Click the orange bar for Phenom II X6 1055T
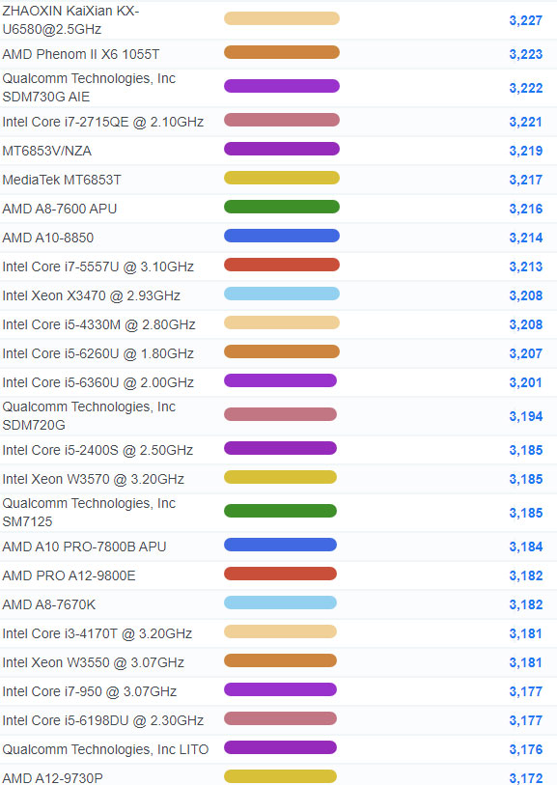557x785 pixels. (282, 52)
